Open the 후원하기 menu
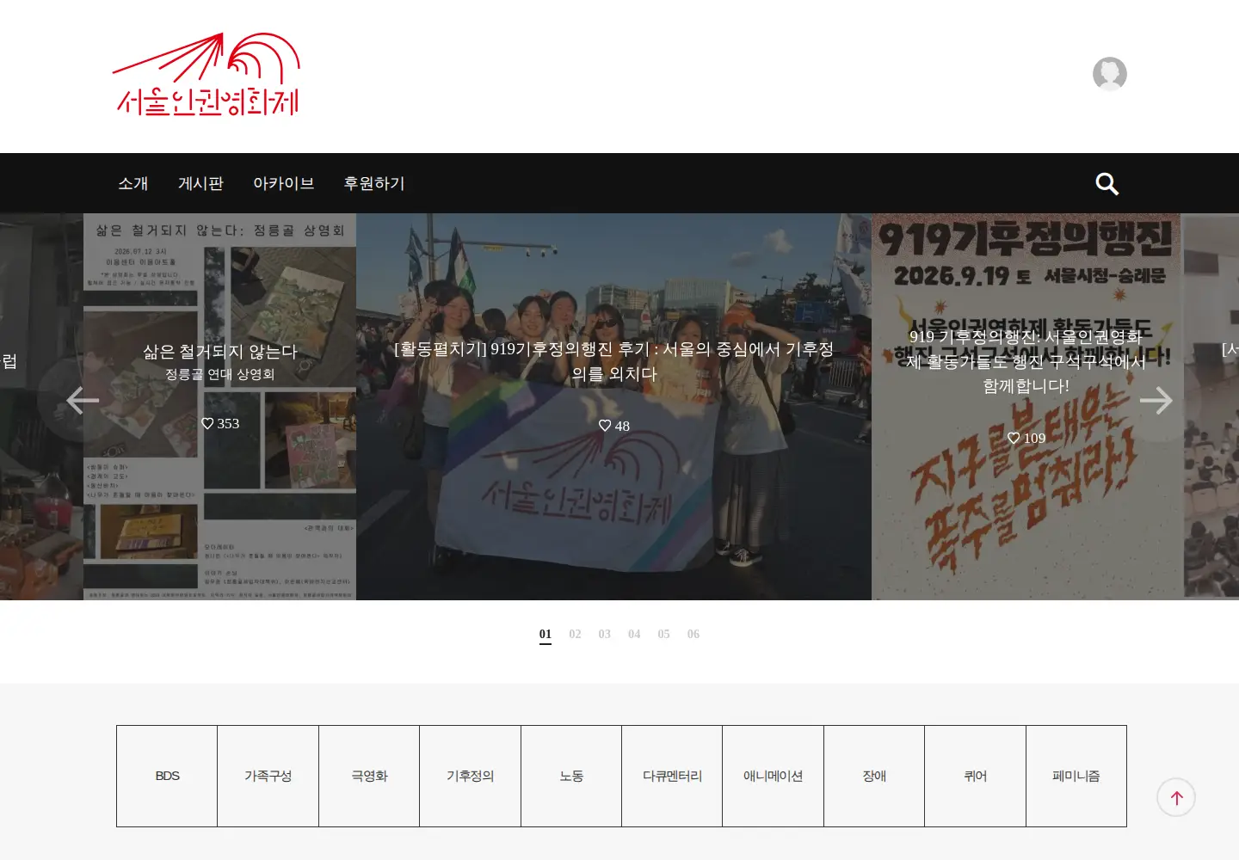 [x=374, y=183]
